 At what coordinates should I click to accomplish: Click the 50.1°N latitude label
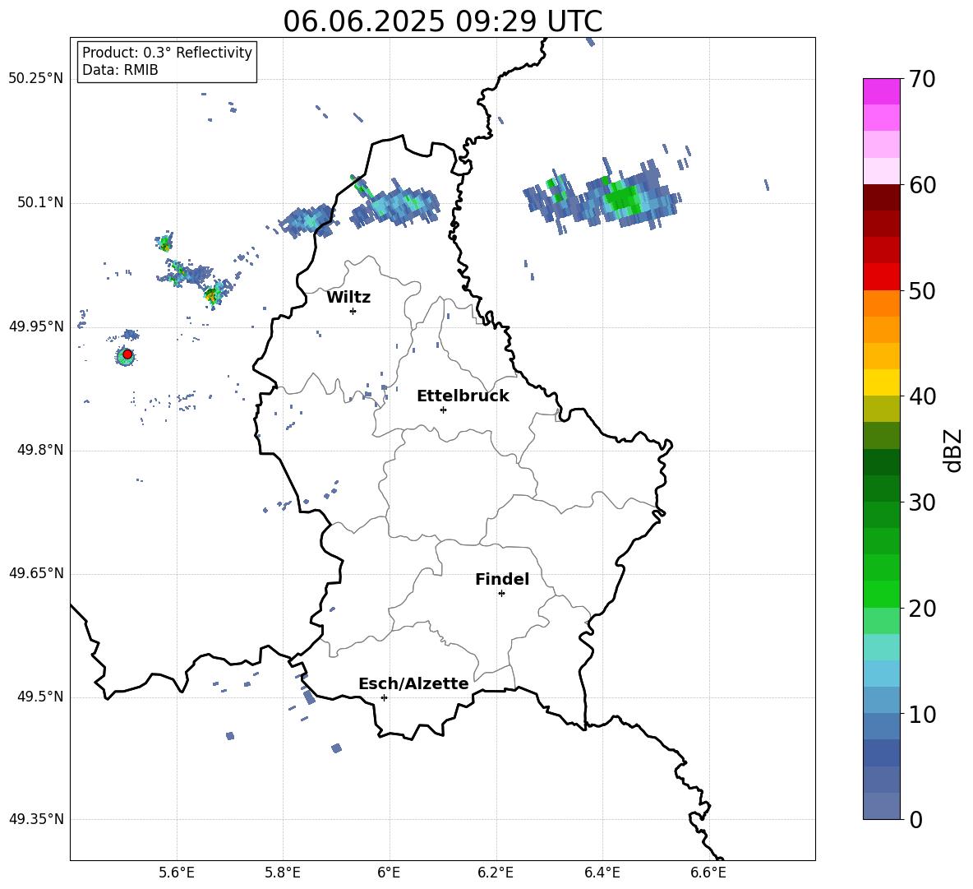point(40,202)
